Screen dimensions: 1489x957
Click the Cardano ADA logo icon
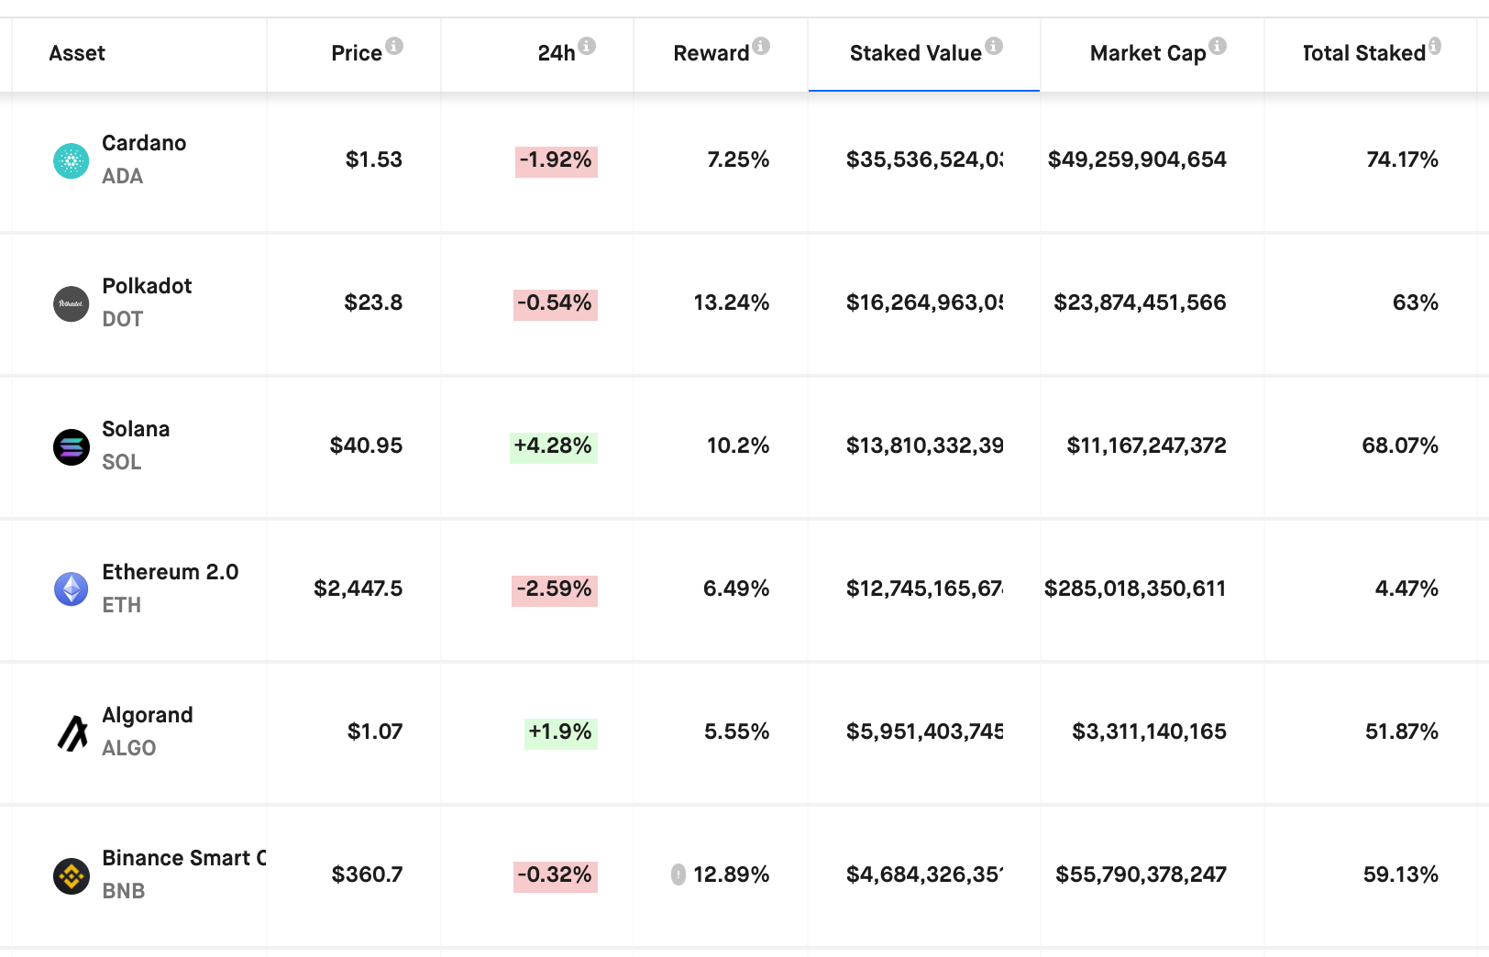click(x=72, y=161)
